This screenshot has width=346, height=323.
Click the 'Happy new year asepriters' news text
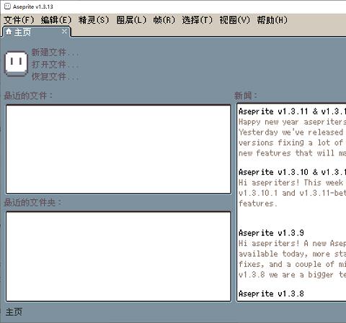pyautogui.click(x=292, y=122)
